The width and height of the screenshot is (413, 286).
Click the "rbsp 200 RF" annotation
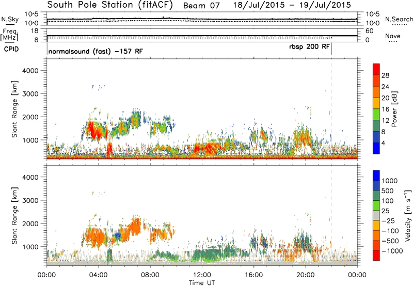tap(309, 47)
